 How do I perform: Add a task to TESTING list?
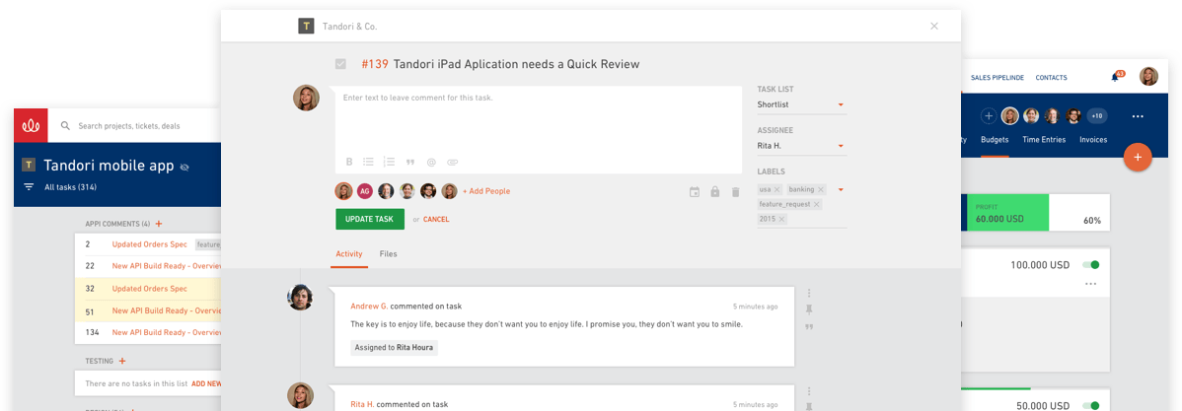tap(122, 362)
